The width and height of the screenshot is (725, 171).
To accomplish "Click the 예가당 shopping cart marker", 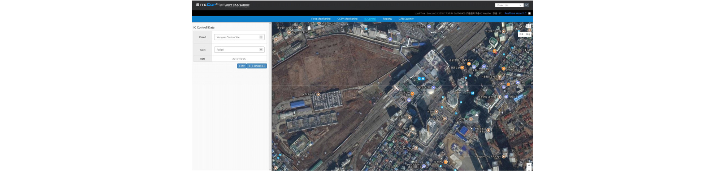I will tap(483, 66).
